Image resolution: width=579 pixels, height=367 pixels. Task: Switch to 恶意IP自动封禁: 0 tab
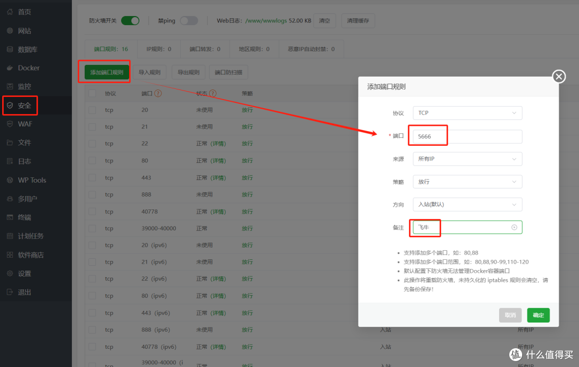[x=311, y=49]
